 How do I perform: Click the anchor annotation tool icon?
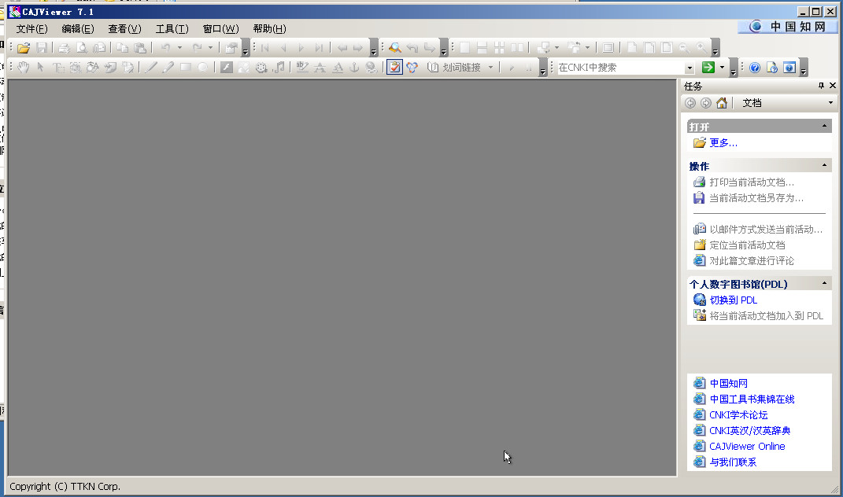point(353,67)
